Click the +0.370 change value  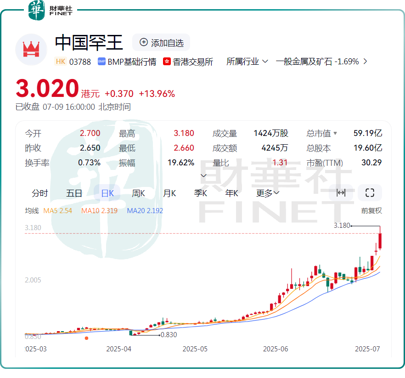click(119, 94)
